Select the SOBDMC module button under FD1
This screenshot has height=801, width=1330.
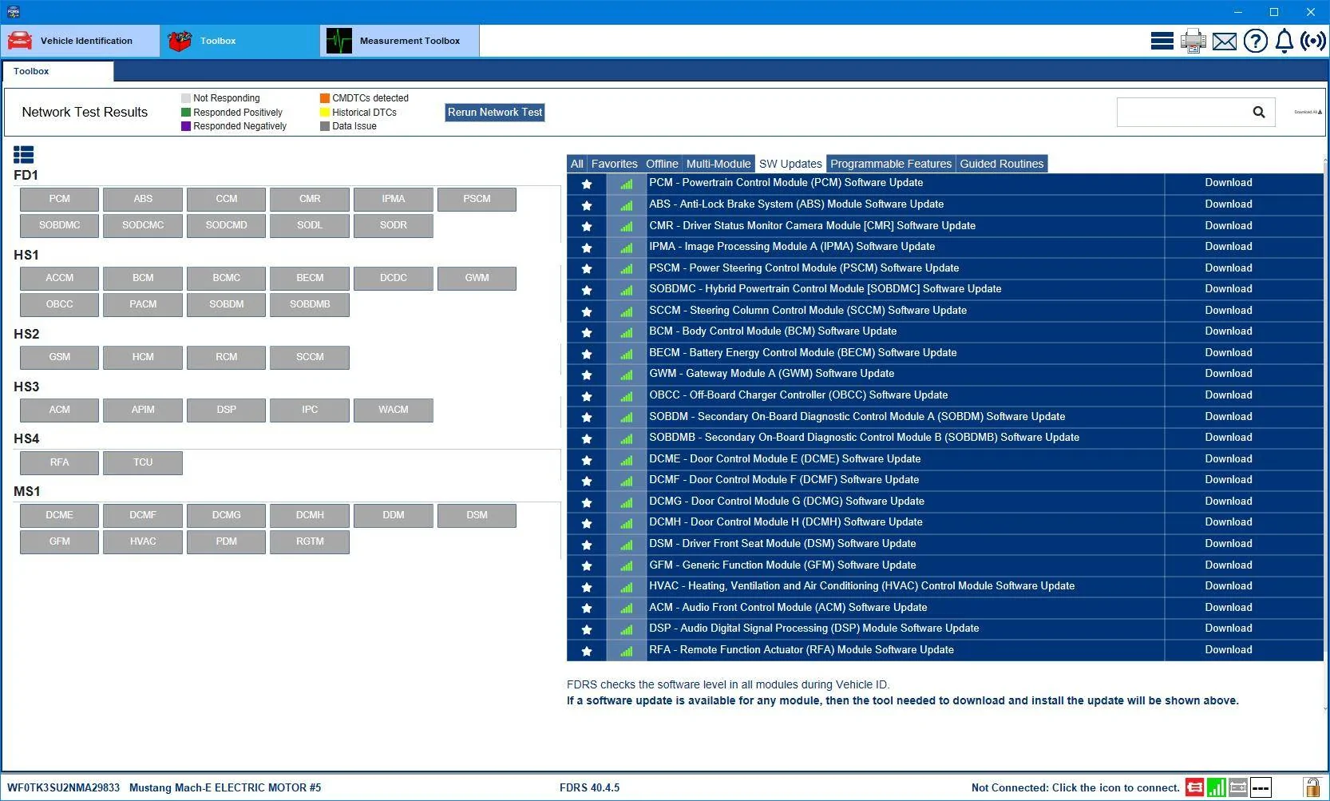(59, 225)
